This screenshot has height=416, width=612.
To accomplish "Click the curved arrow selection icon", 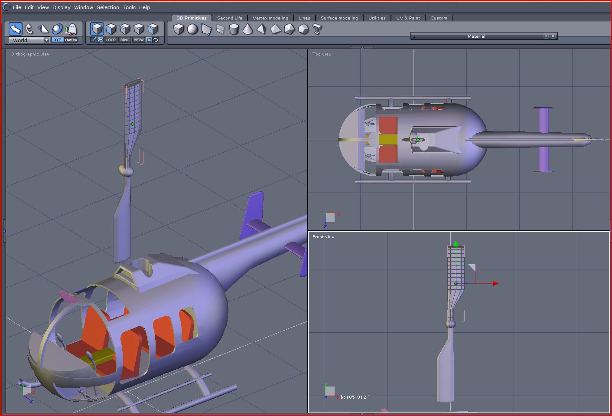I will pos(100,40).
